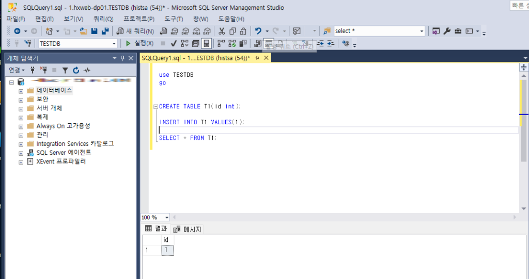This screenshot has height=279, width=529.
Task: Click the Query Options icon
Action: click(195, 43)
